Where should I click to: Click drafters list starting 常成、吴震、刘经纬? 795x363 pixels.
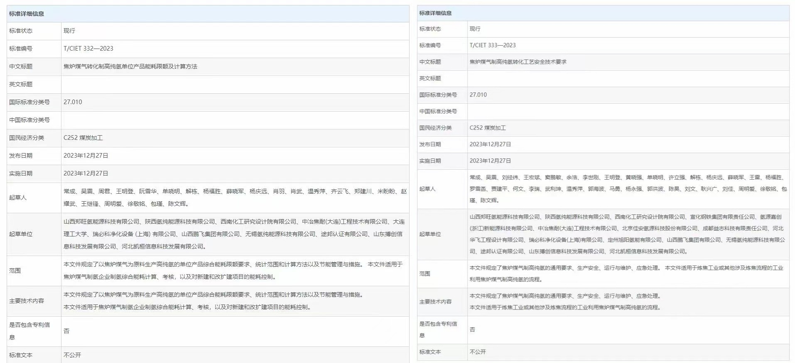click(x=628, y=189)
